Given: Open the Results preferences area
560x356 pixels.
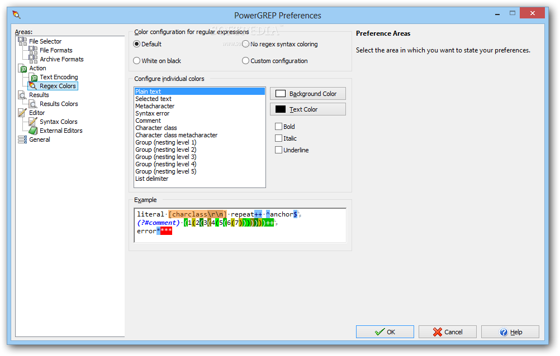Looking at the screenshot, I should (x=39, y=95).
